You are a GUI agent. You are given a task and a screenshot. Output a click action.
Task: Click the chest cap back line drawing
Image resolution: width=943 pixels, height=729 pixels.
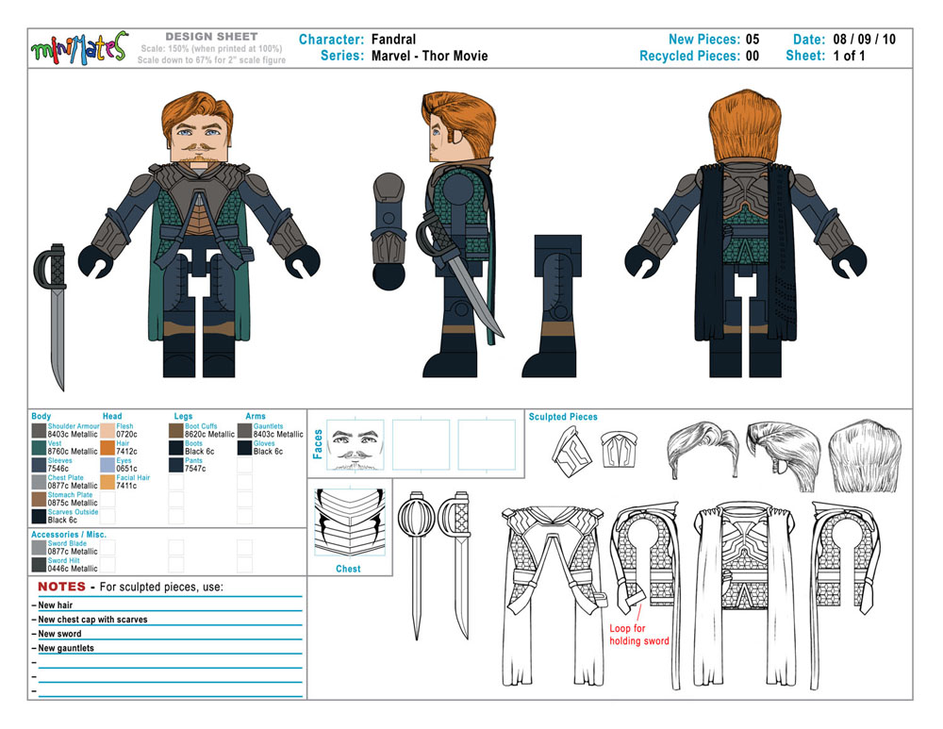[746, 595]
